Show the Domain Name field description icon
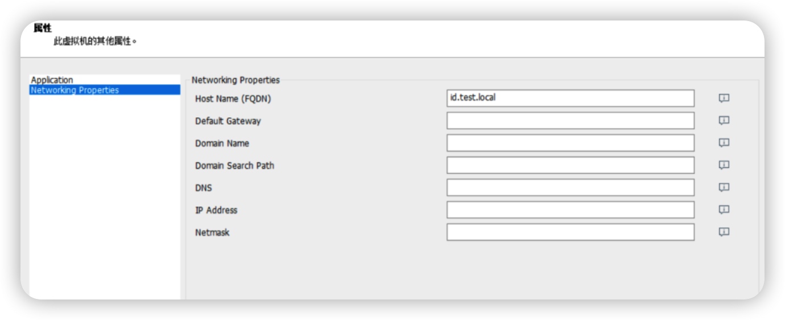This screenshot has width=785, height=320. coord(724,143)
